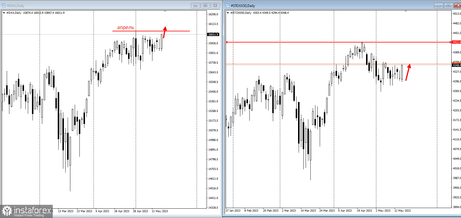This screenshot has height=218, width=461.
Task: Click the #DAX,Daily window title icon
Action: coord(4,6)
